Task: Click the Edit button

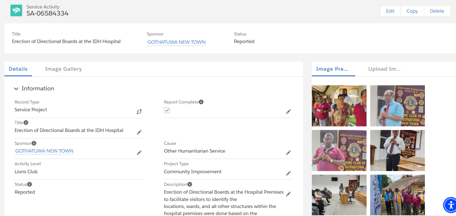Action: (390, 11)
